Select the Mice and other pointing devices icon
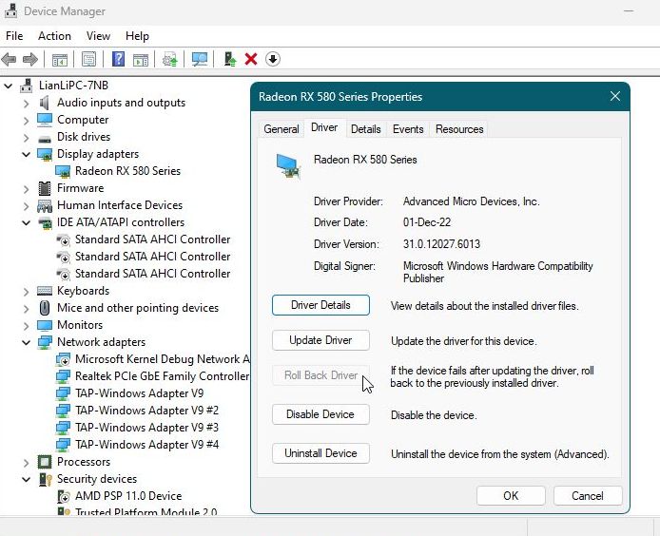Image resolution: width=660 pixels, height=536 pixels. point(45,308)
